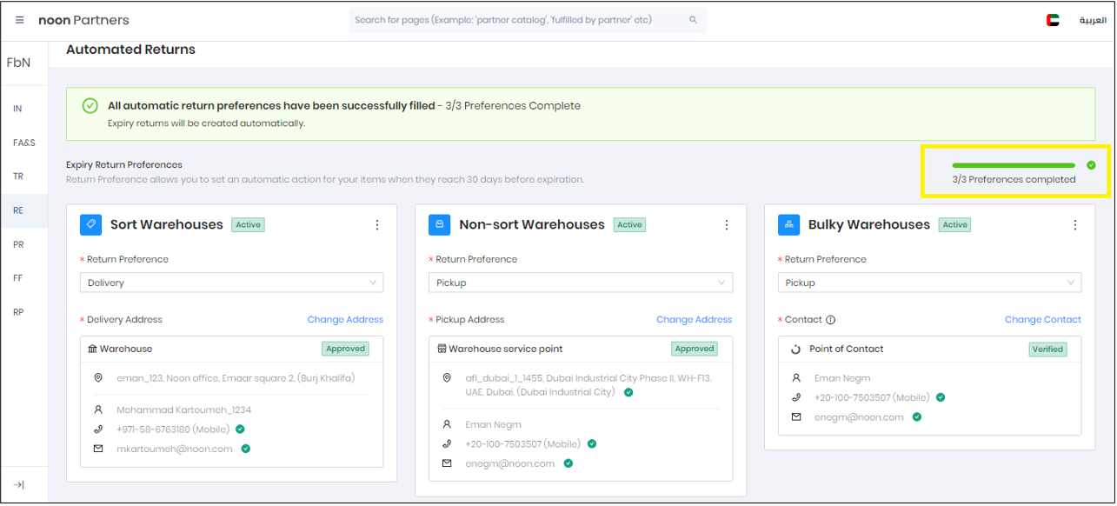This screenshot has height=506, width=1117.
Task: Click the green check beside the progress bar
Action: click(1091, 165)
